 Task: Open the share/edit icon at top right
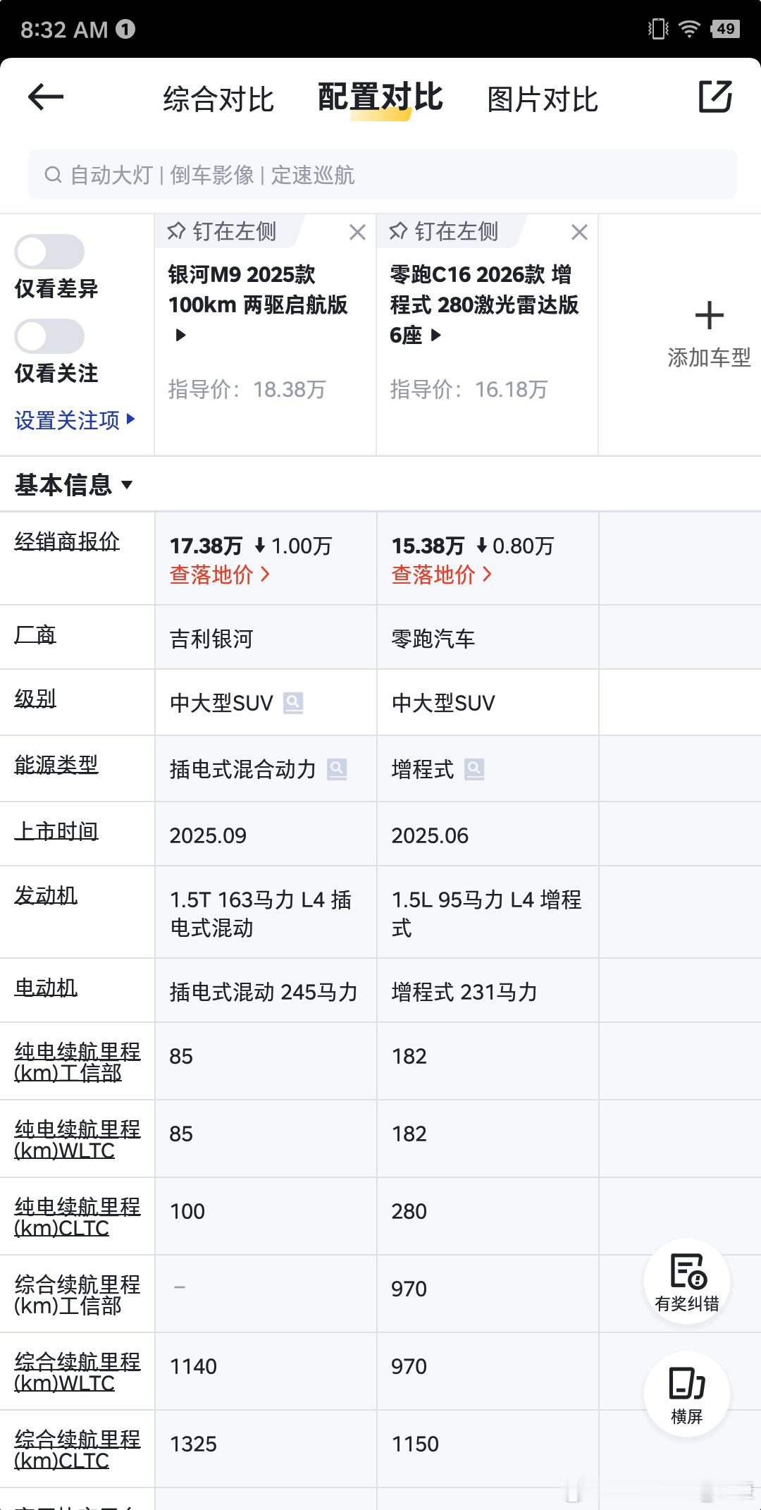(x=715, y=97)
